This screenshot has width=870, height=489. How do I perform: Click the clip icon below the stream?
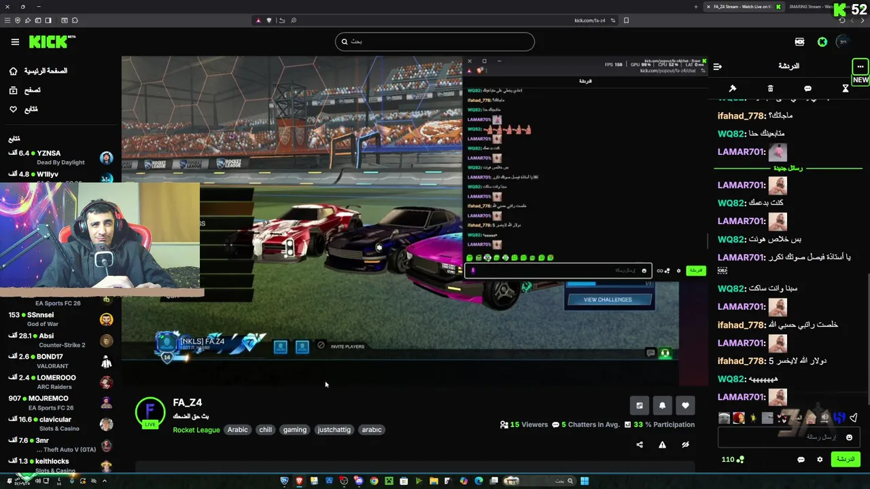640,405
